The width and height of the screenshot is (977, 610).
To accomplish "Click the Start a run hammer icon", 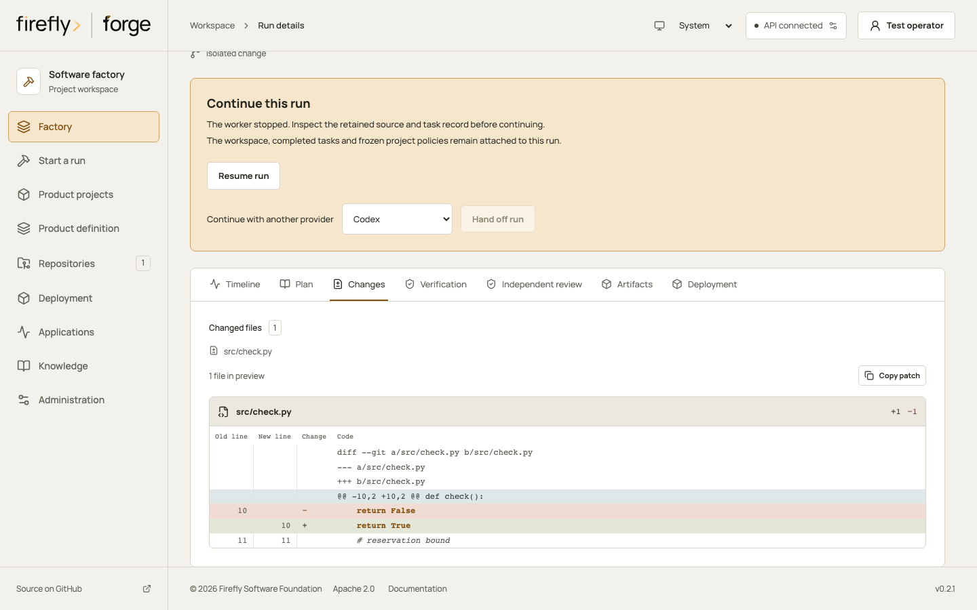I will coord(24,161).
